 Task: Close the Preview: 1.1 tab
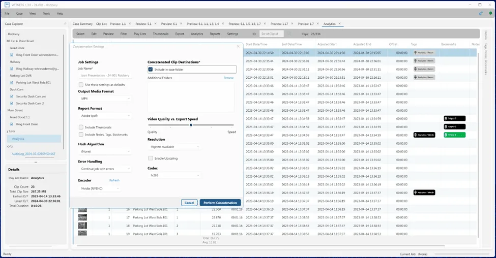[x=130, y=24]
